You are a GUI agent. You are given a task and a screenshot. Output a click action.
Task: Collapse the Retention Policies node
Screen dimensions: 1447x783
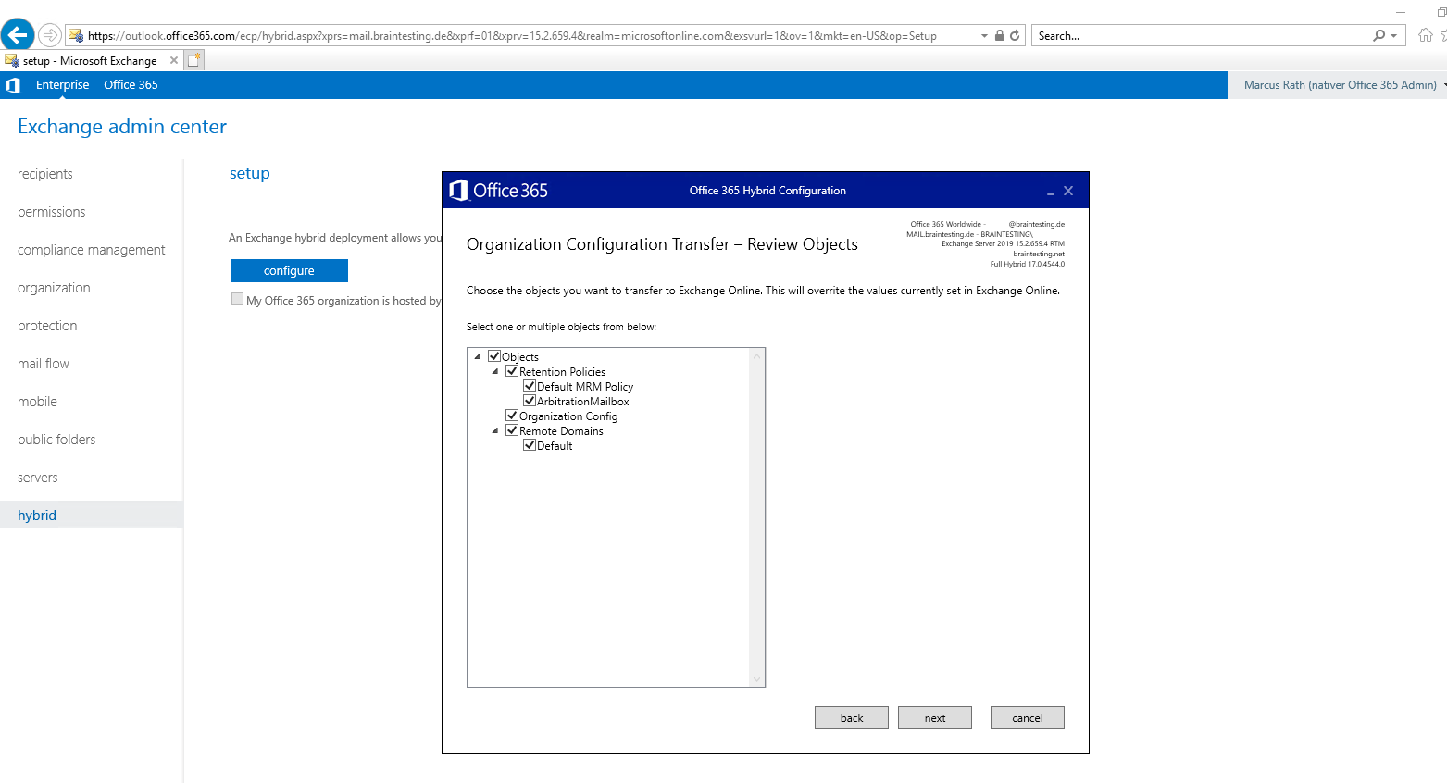pos(495,371)
